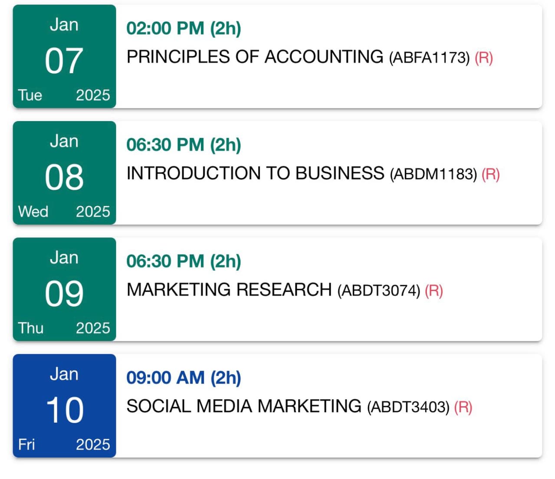
Task: Click the red (R) marker beside ABDT3403
Action: pyautogui.click(x=463, y=407)
